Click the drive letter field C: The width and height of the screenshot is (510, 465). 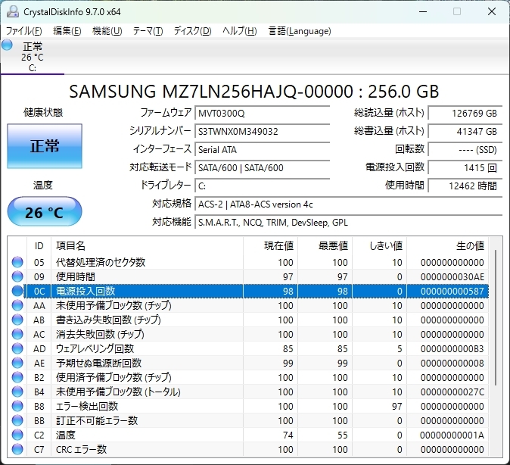262,186
